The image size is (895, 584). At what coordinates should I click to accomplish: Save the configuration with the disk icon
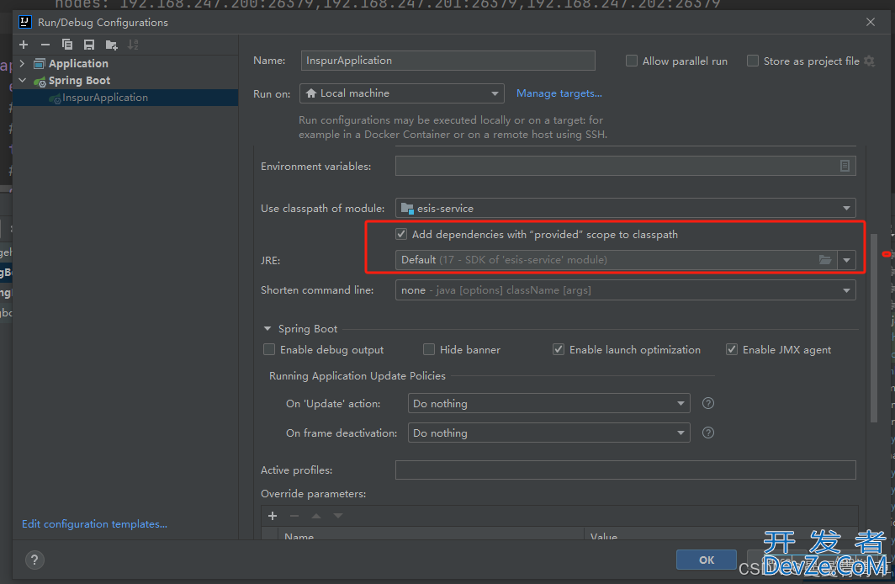(x=89, y=45)
